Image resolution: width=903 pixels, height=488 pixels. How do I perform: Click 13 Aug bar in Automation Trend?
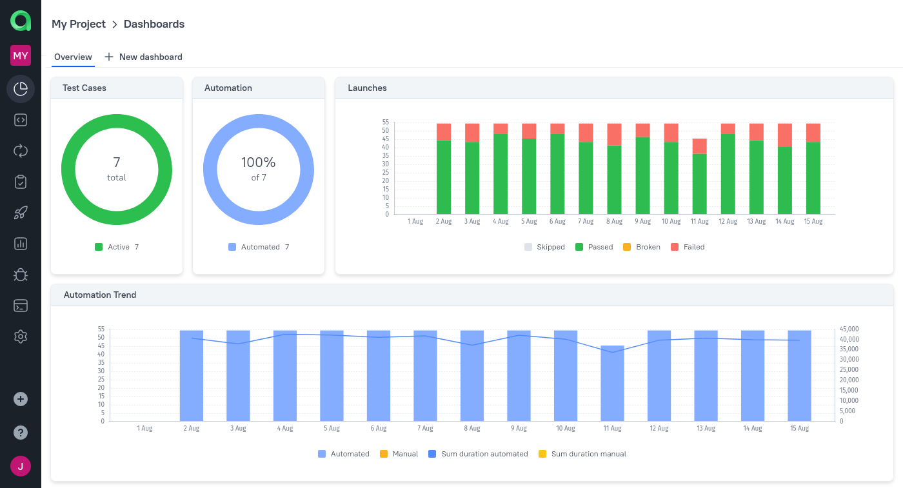click(706, 376)
